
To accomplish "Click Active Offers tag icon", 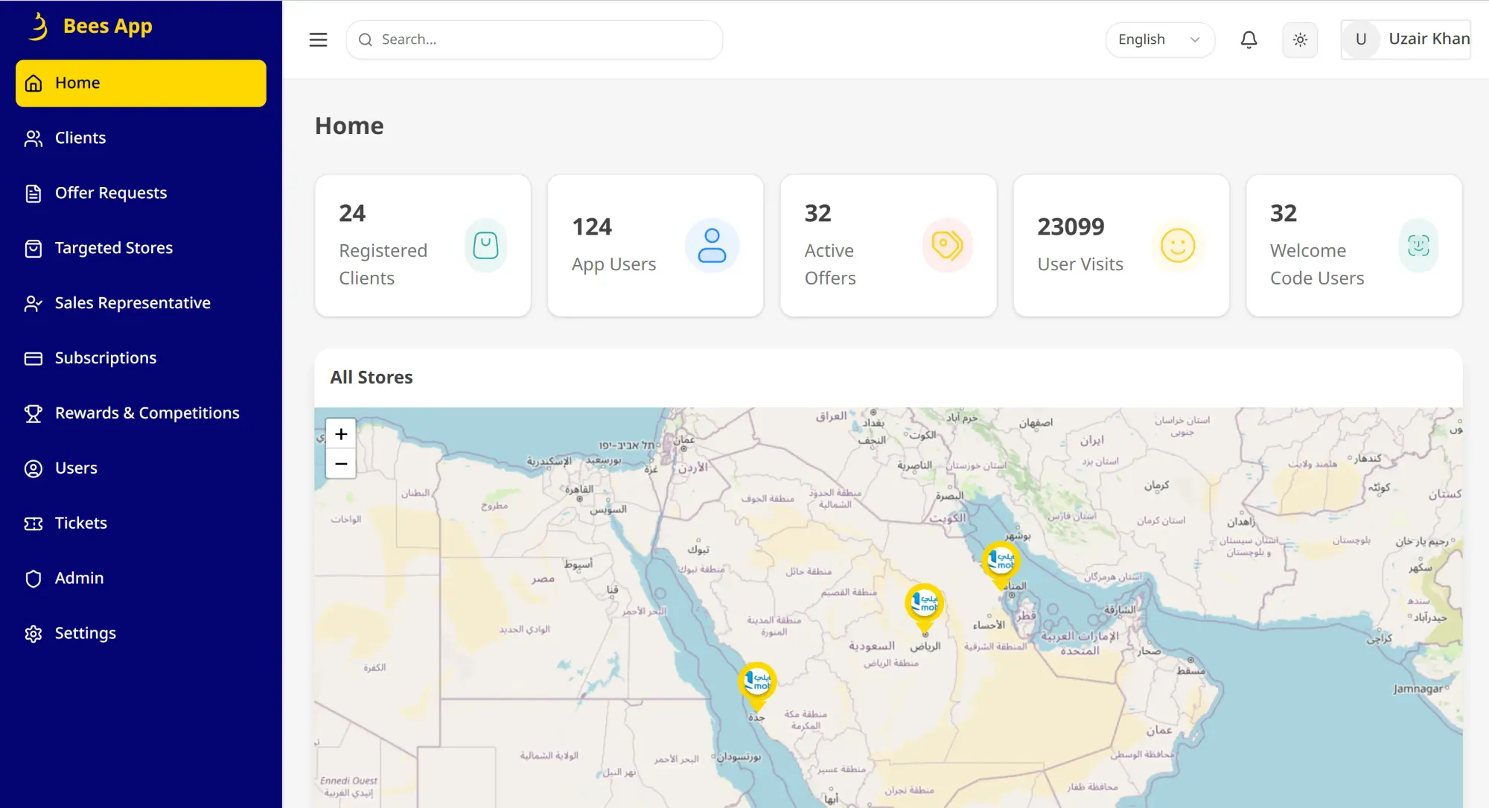I will click(948, 246).
